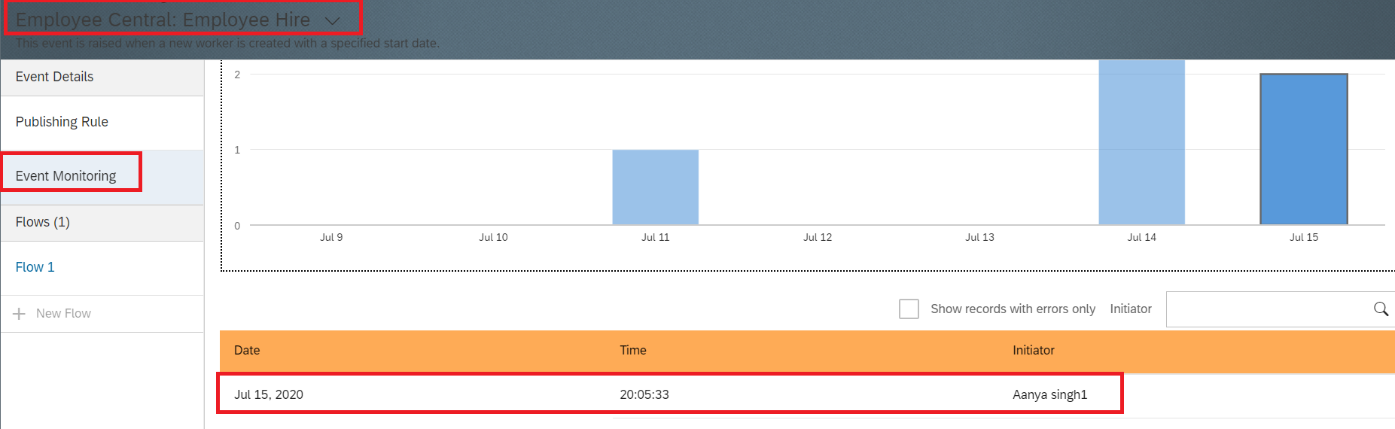Image resolution: width=1395 pixels, height=429 pixels.
Task: Click the plus icon for New Flow
Action: tap(20, 313)
